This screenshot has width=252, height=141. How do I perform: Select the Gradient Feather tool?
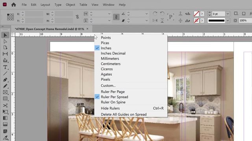5,124
